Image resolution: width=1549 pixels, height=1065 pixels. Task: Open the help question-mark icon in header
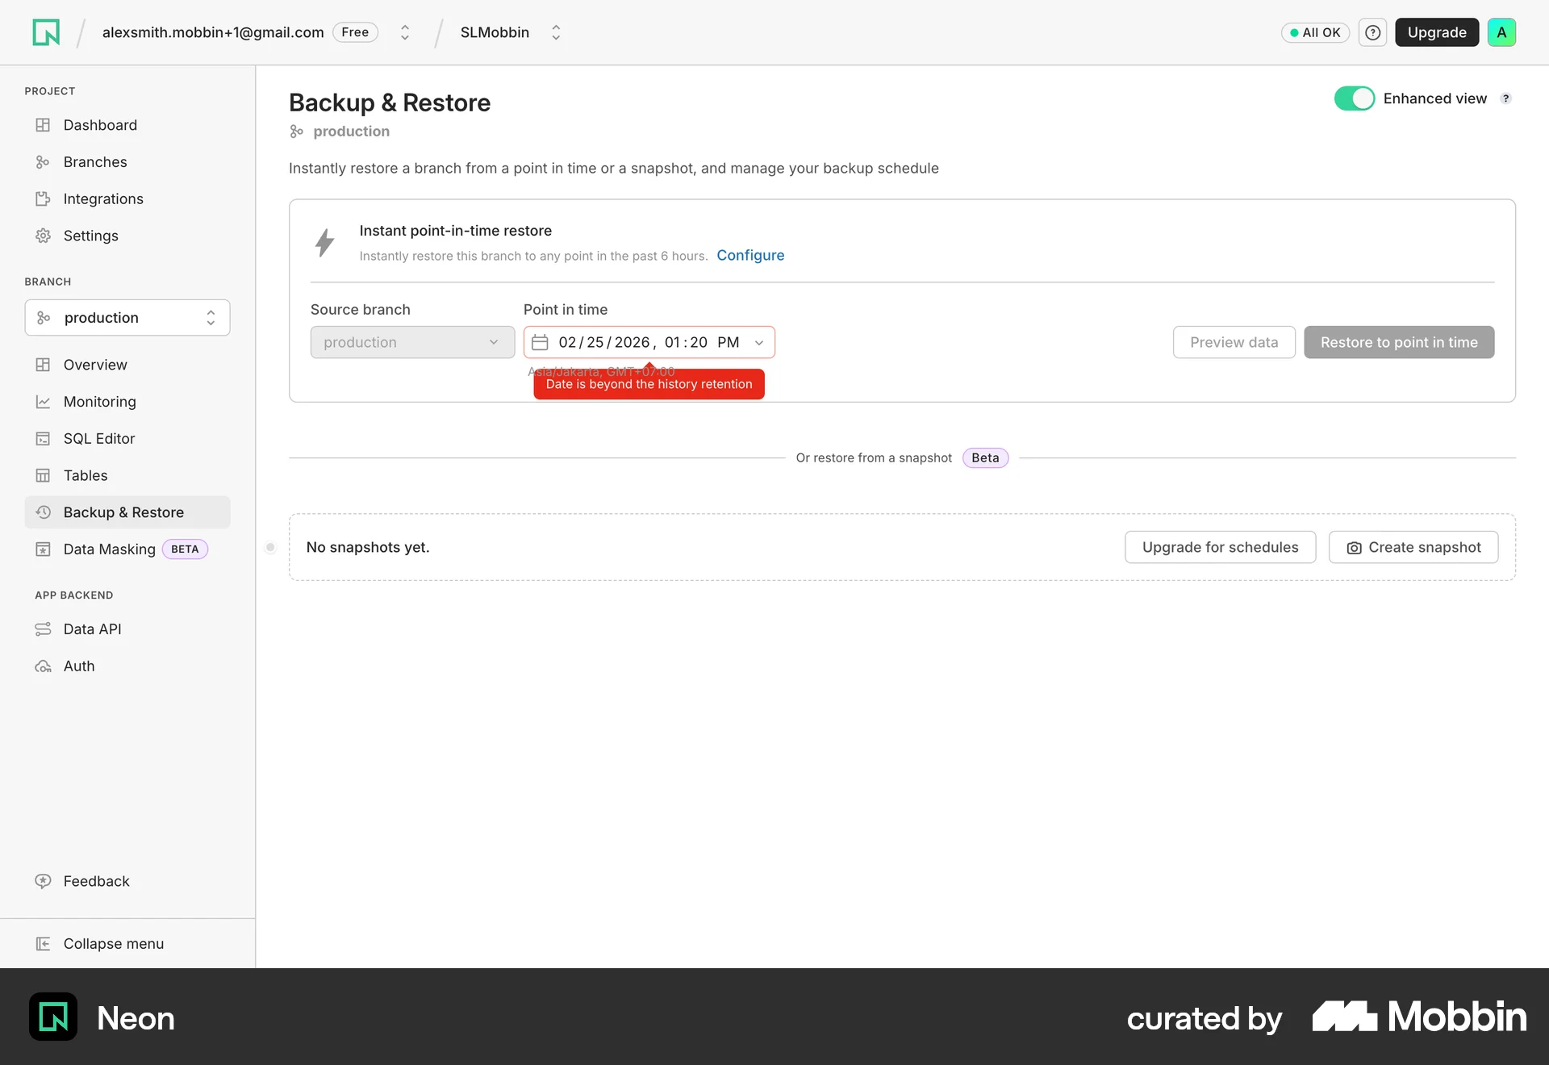pos(1372,32)
